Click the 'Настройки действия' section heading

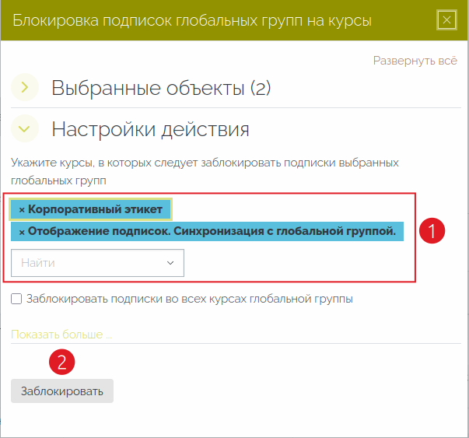[150, 129]
